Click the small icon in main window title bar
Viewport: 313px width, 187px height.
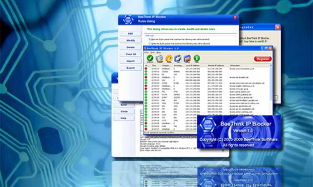[145, 48]
